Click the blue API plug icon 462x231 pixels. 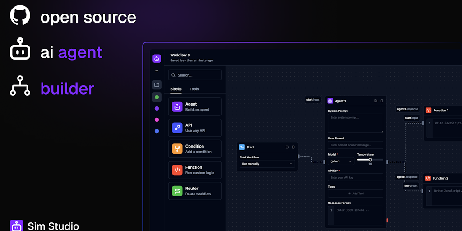click(x=177, y=128)
